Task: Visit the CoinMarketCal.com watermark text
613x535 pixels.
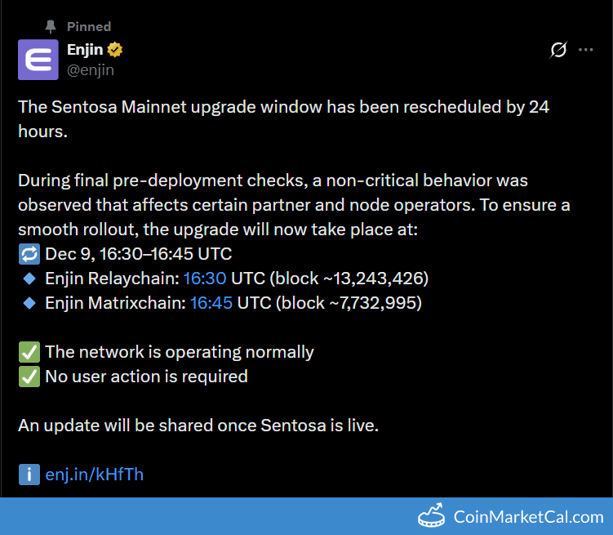Action: [x=528, y=516]
